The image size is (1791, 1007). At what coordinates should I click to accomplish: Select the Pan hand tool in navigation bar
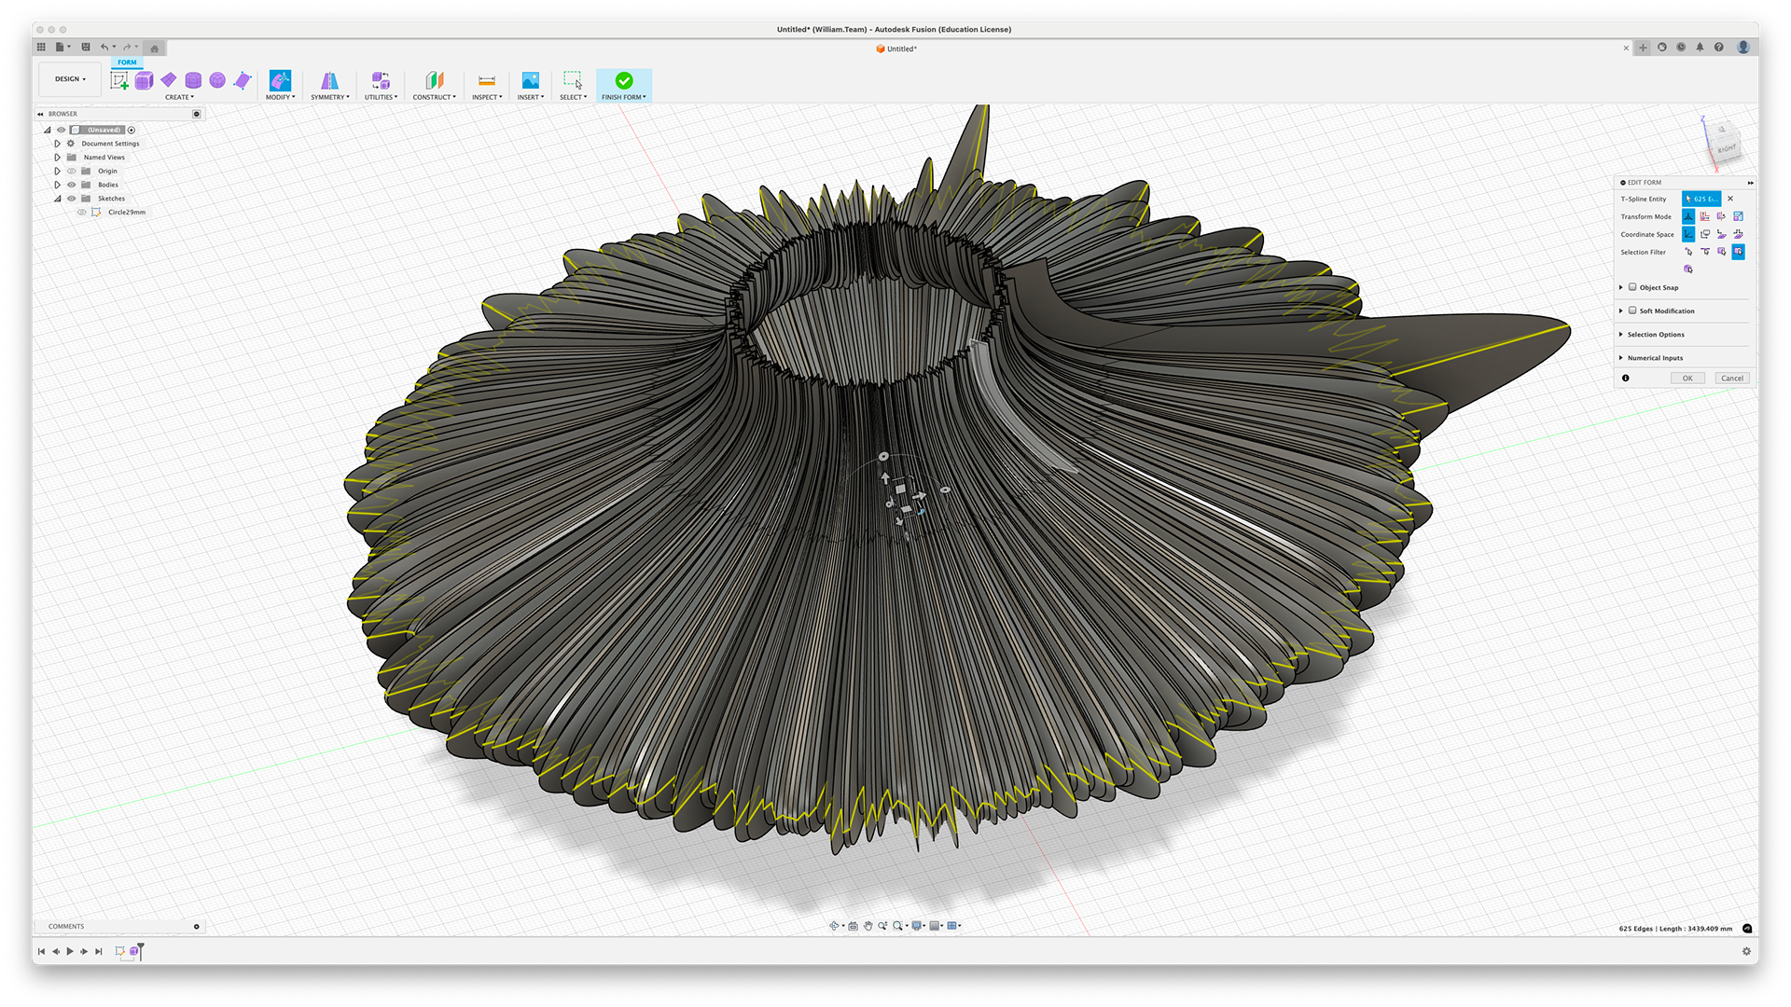pos(868,926)
